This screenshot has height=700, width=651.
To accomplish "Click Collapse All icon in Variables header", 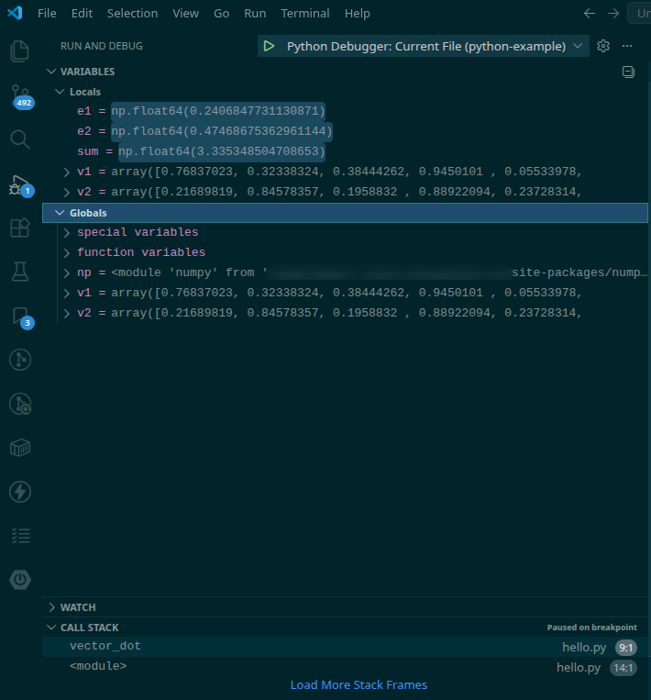I will click(628, 72).
